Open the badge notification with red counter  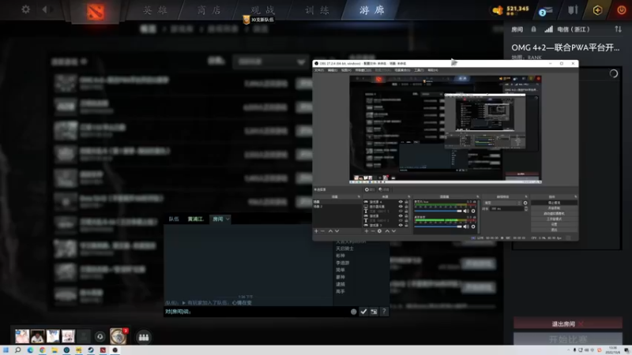coord(118,336)
